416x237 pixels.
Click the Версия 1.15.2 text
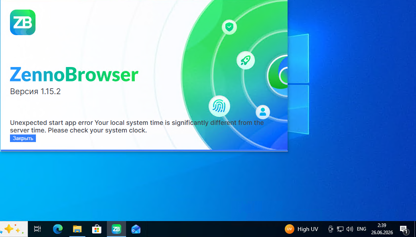(x=35, y=91)
